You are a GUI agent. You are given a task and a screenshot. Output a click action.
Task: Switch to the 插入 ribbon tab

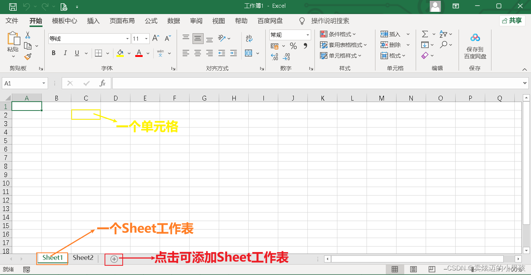[x=93, y=21]
